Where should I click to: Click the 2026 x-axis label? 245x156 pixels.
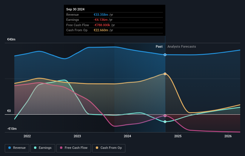(x=228, y=136)
